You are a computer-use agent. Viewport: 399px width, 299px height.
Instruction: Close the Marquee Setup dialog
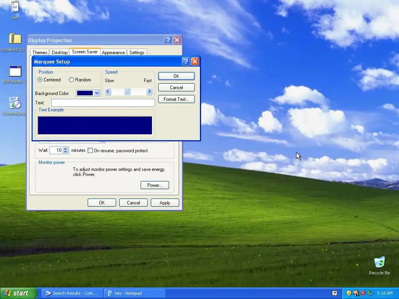[195, 61]
